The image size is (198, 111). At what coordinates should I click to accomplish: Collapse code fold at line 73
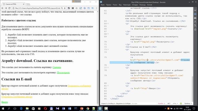click(108, 49)
